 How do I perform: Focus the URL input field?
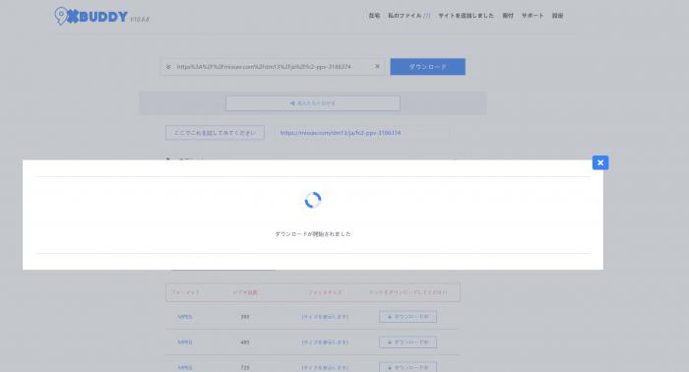(x=274, y=67)
